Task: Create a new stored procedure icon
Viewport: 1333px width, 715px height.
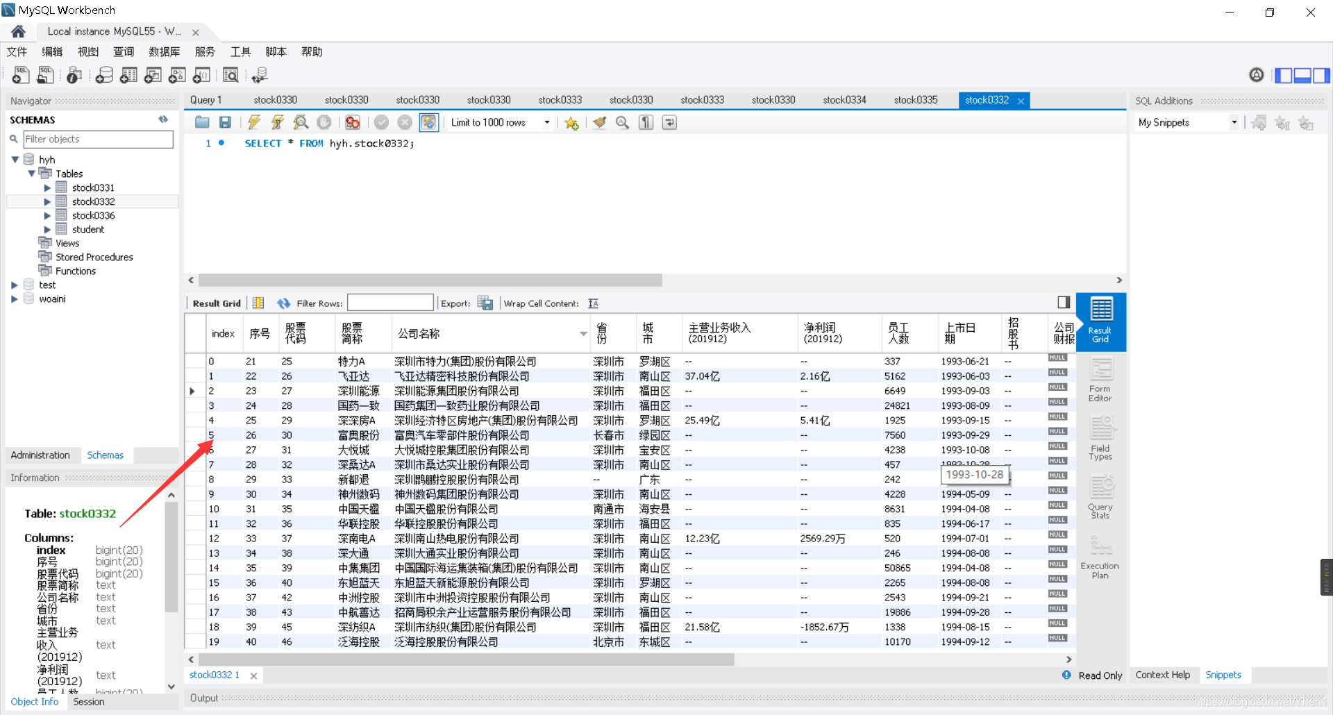Action: click(177, 75)
